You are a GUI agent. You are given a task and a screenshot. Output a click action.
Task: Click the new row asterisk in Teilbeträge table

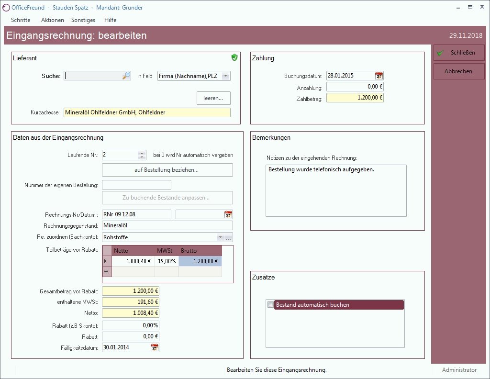[x=107, y=271]
